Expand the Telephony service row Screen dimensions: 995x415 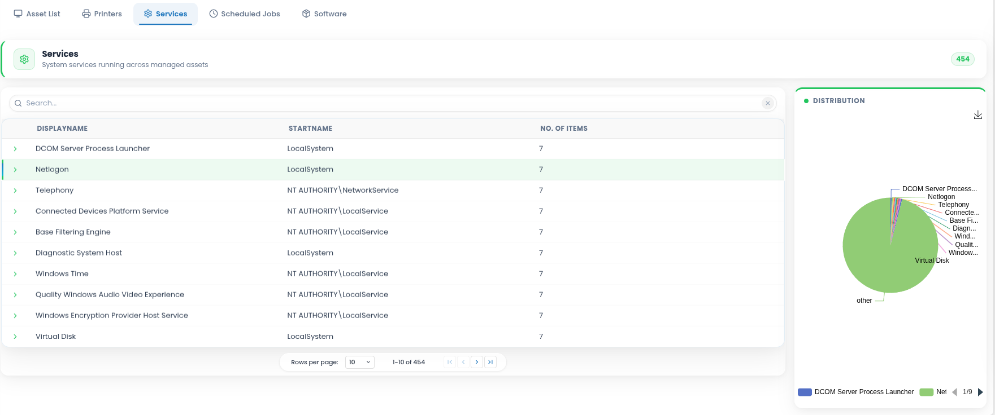coord(15,191)
